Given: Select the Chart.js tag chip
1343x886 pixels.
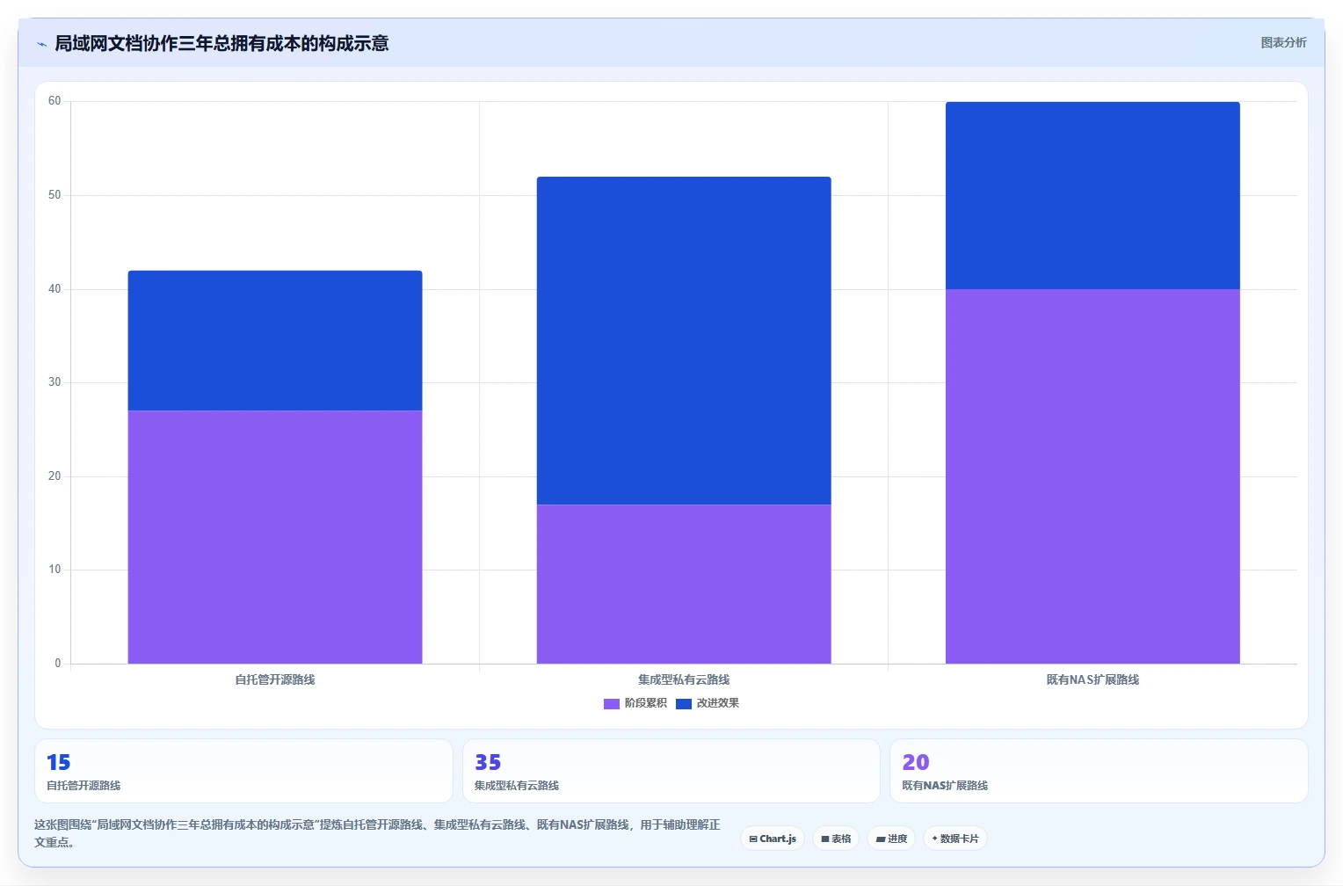Looking at the screenshot, I should pos(773,839).
